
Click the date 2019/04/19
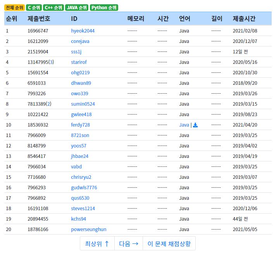point(245,156)
